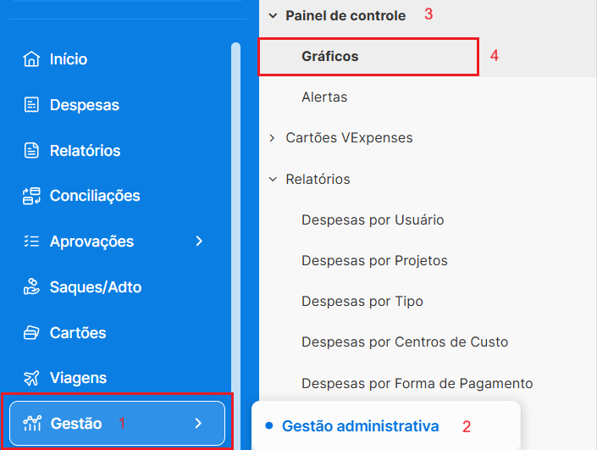Collapse the Relatórios tree section

coord(273,180)
